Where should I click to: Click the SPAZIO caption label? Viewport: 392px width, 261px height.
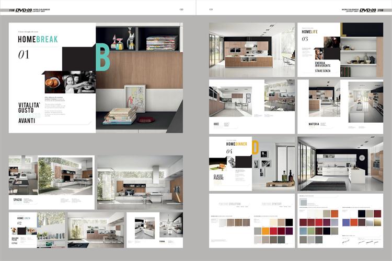[x=18, y=199]
